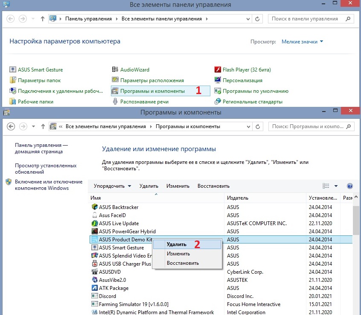Click the view layout icon in toolbar

click(x=326, y=186)
